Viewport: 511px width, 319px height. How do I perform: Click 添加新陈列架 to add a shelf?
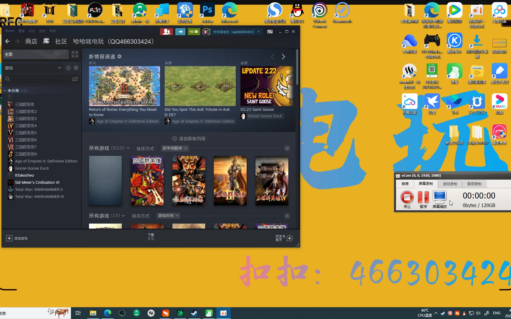pyautogui.click(x=189, y=139)
